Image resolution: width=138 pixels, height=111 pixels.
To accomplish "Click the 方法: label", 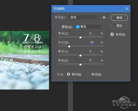I will click(60, 74).
